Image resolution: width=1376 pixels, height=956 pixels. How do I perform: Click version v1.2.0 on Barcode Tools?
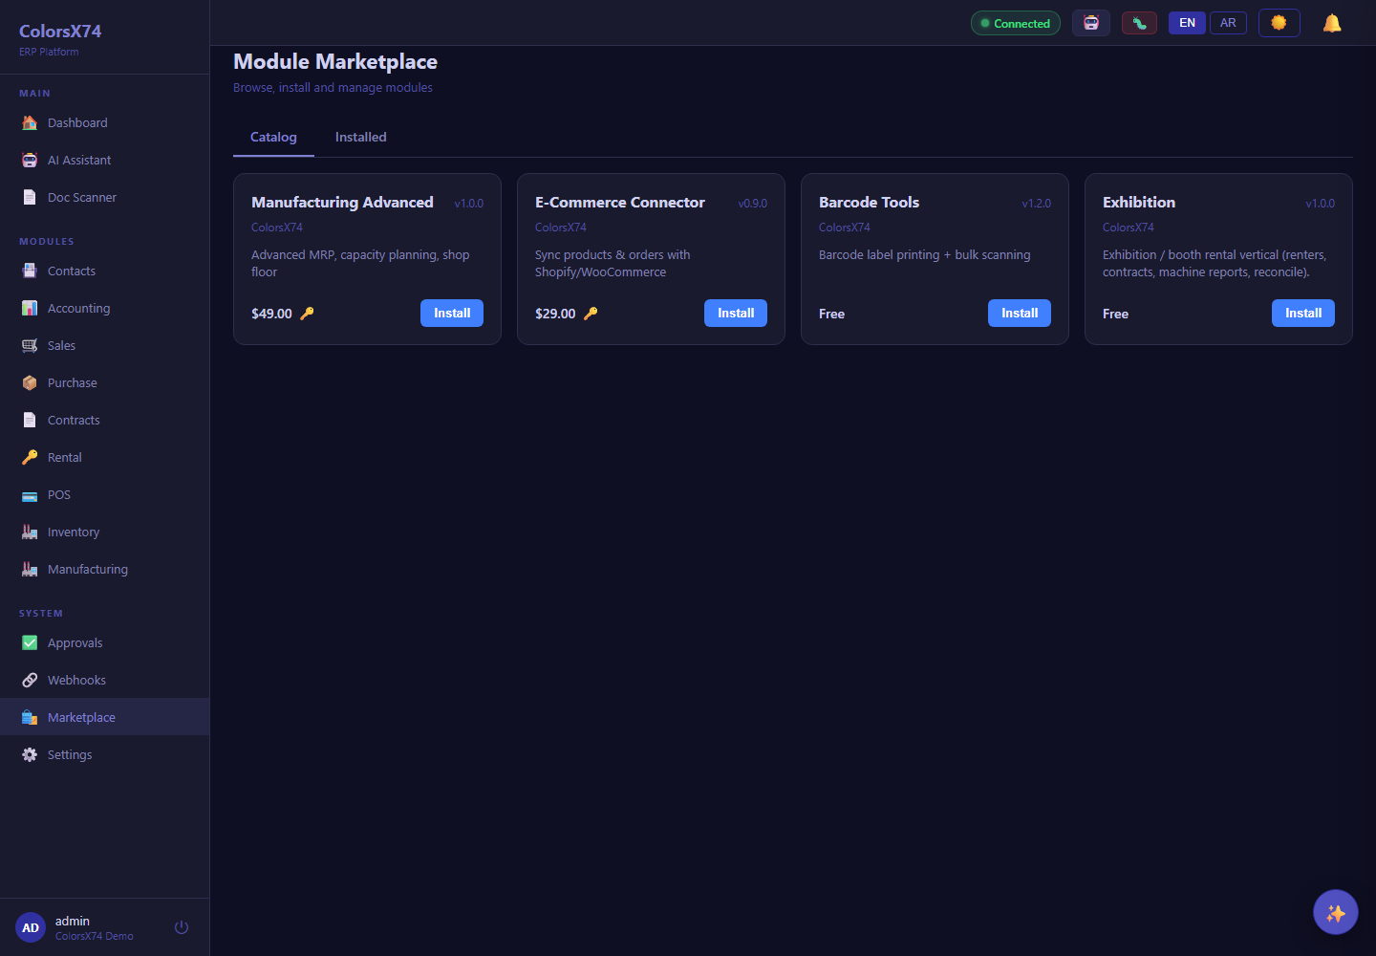click(x=1036, y=204)
